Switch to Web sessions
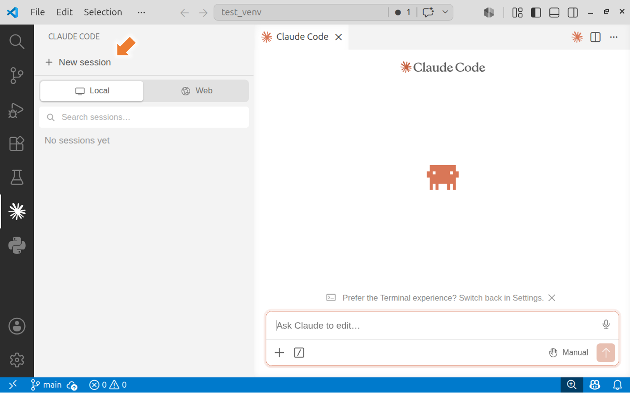Screen dimensions: 630x393 tap(197, 91)
